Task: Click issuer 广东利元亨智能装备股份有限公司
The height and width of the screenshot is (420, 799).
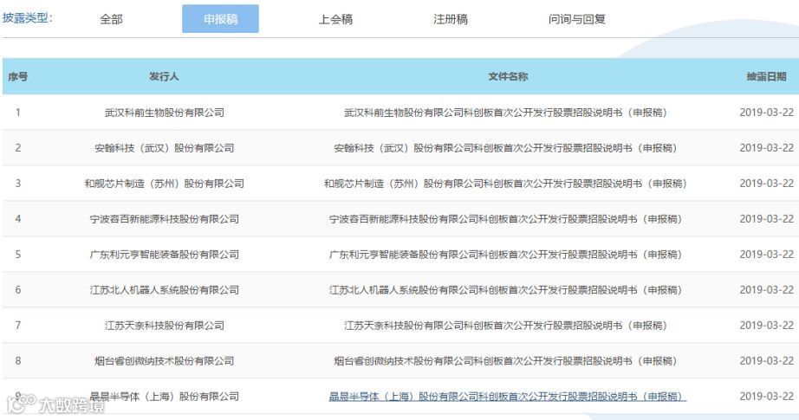Action: [164, 255]
